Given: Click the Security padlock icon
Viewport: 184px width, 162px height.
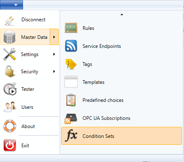Looking at the screenshot, I should (x=9, y=71).
